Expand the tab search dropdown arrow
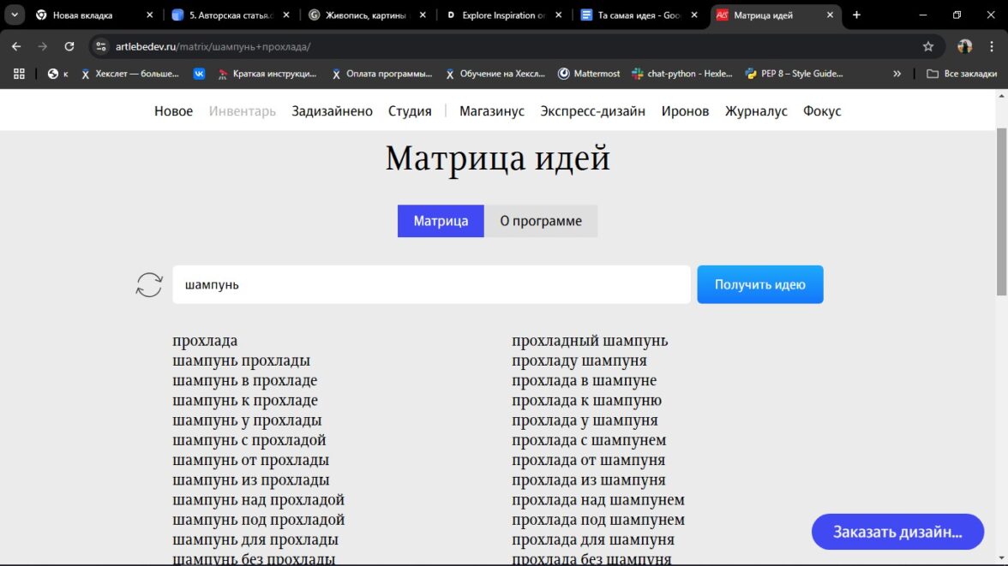The width and height of the screenshot is (1008, 566). pos(15,15)
